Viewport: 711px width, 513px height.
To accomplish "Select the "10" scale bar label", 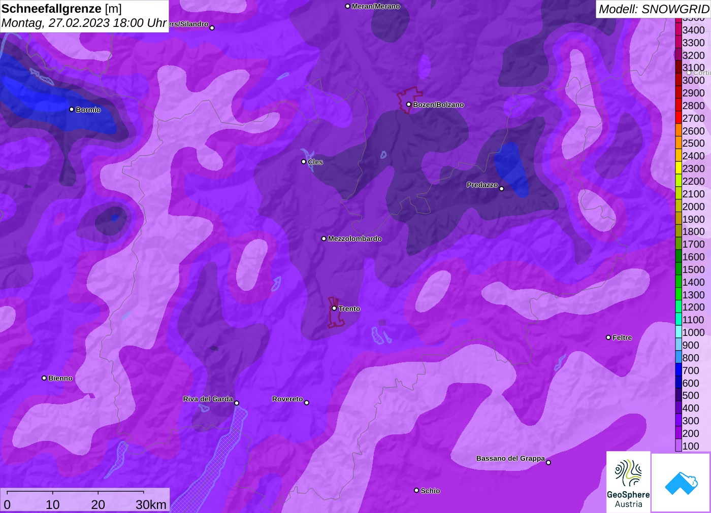I will (53, 504).
